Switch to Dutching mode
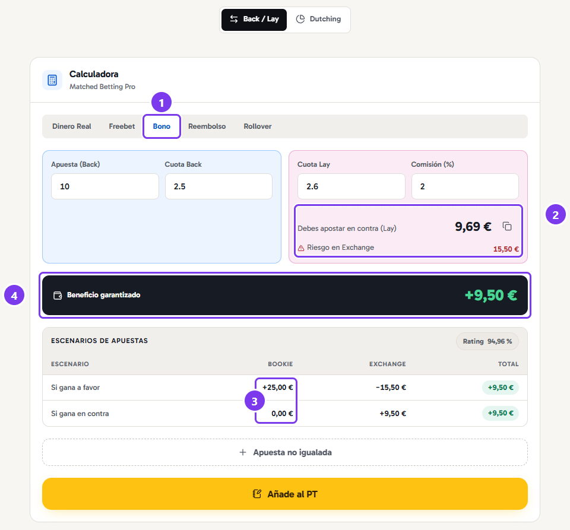This screenshot has width=570, height=530. pyautogui.click(x=318, y=20)
